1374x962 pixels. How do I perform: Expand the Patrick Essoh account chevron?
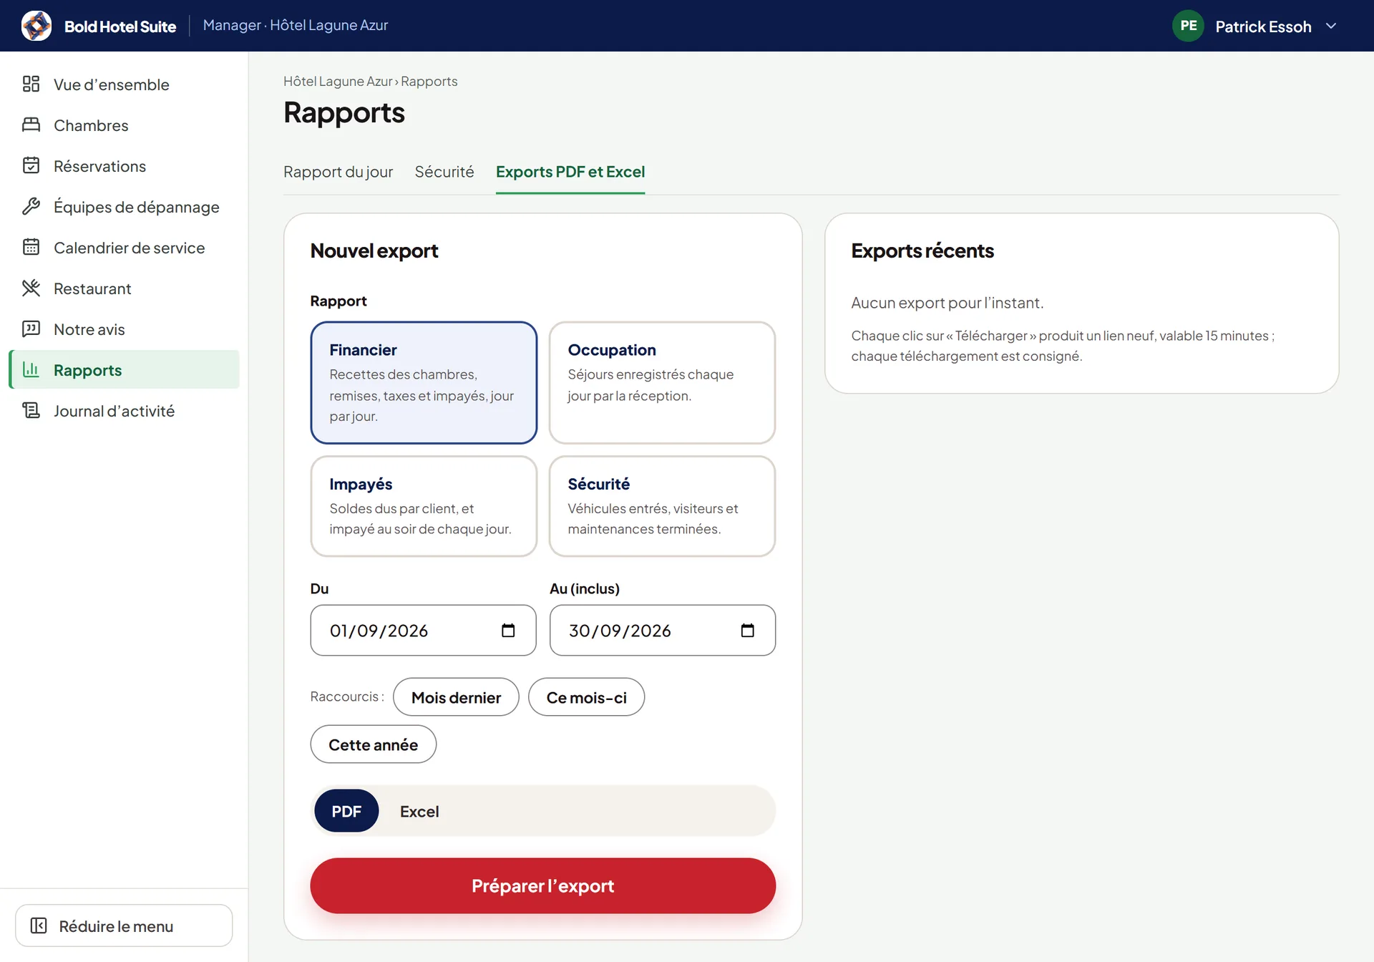[1331, 26]
